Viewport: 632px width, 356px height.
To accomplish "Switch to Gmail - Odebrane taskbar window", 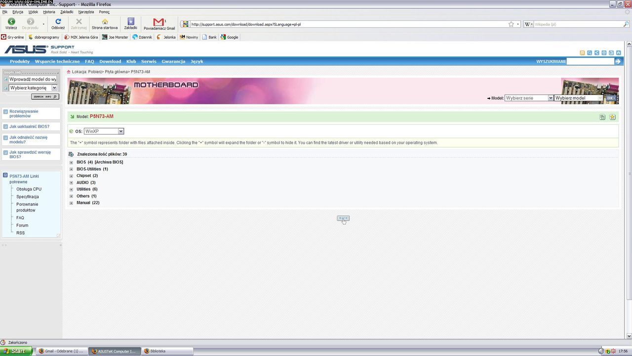I will tap(63, 351).
